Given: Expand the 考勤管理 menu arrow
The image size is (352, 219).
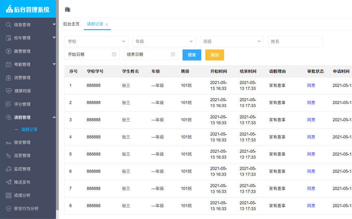Looking at the screenshot, I should (x=54, y=64).
